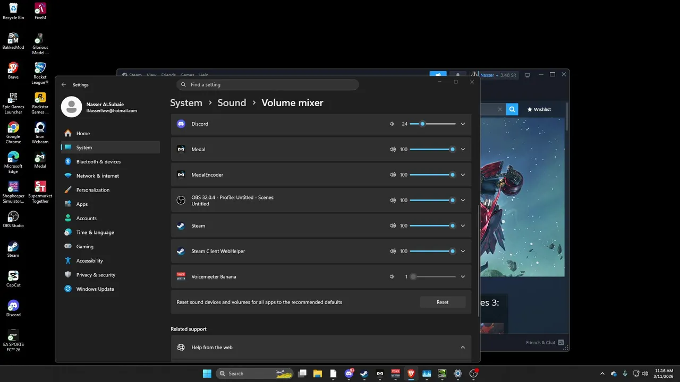Select Gaming in Settings sidebar

110,247
